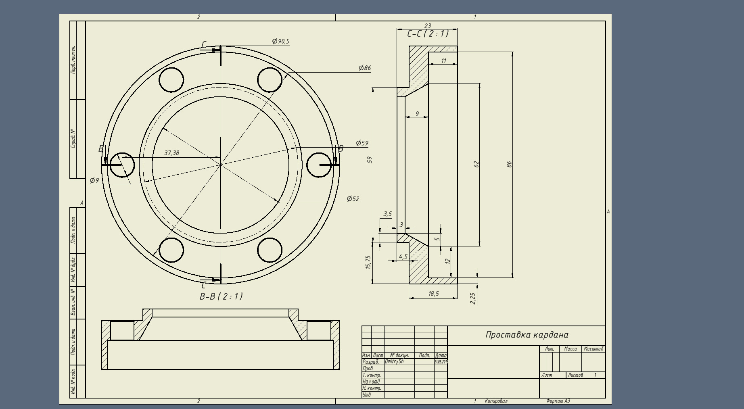Select the upper C section cut marker
Viewport: 744px width, 409px height.
click(204, 44)
